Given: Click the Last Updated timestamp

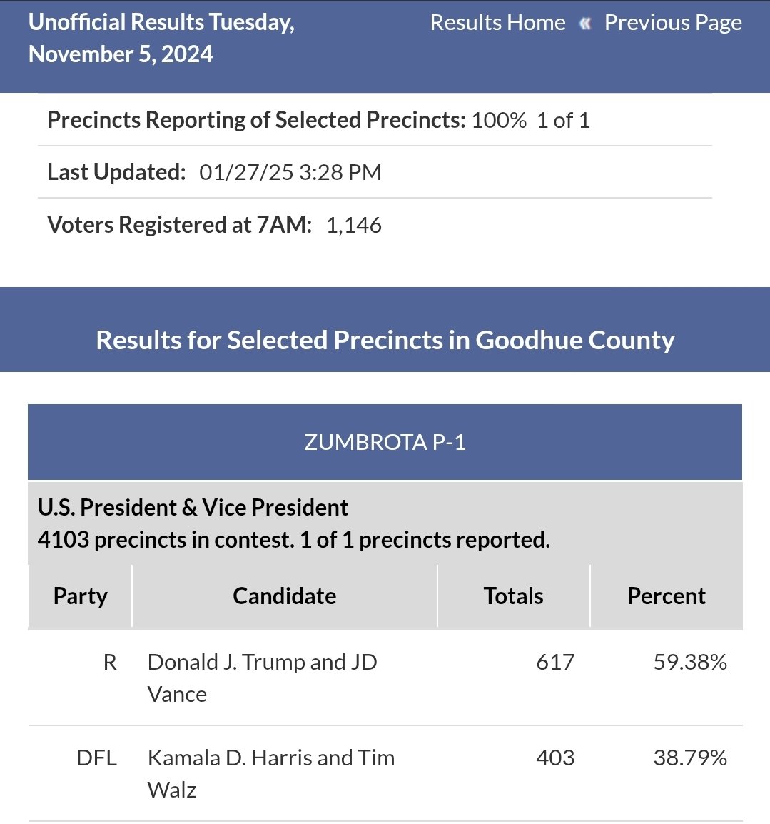Looking at the screenshot, I should (x=290, y=172).
